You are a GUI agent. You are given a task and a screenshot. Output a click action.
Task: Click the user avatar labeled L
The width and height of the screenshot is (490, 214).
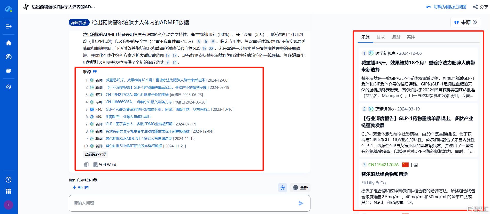click(x=9, y=205)
